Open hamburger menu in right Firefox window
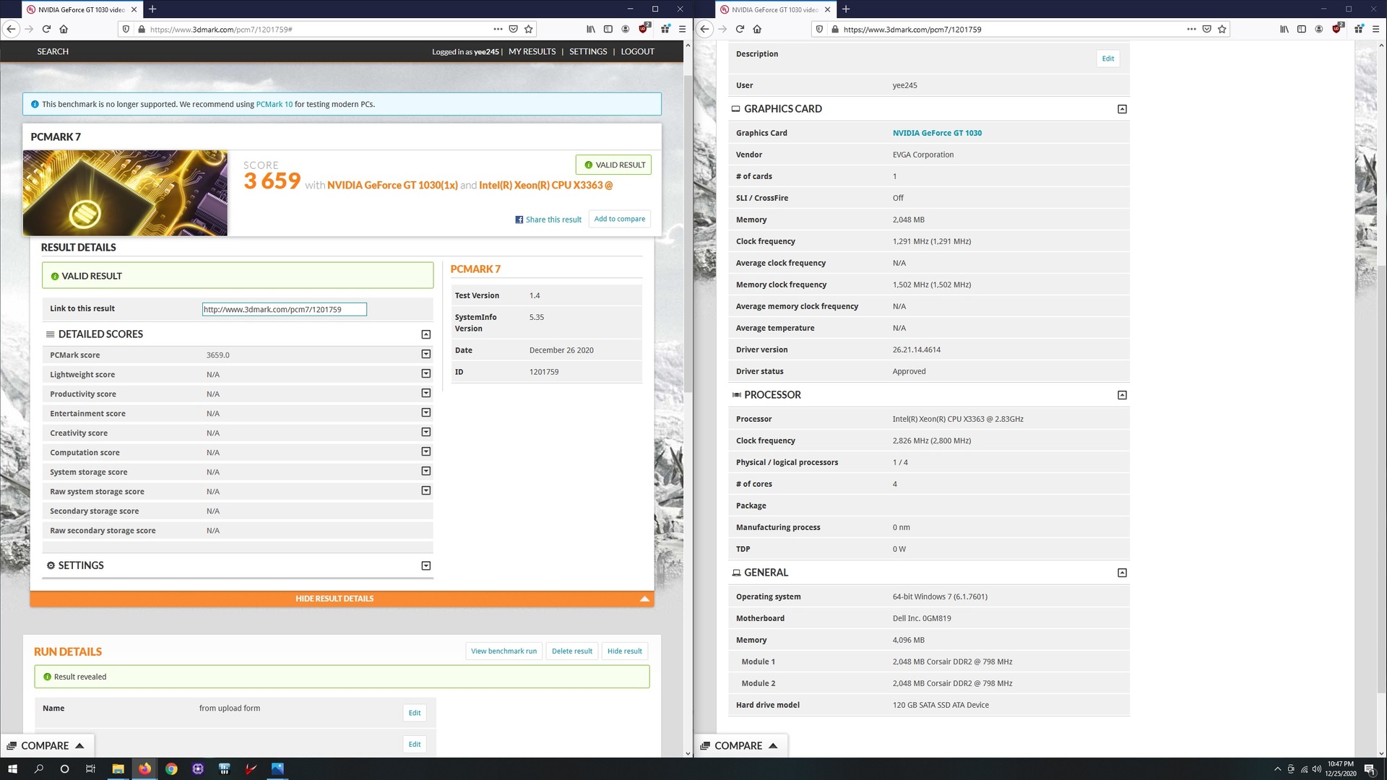The width and height of the screenshot is (1387, 780). click(x=1375, y=29)
